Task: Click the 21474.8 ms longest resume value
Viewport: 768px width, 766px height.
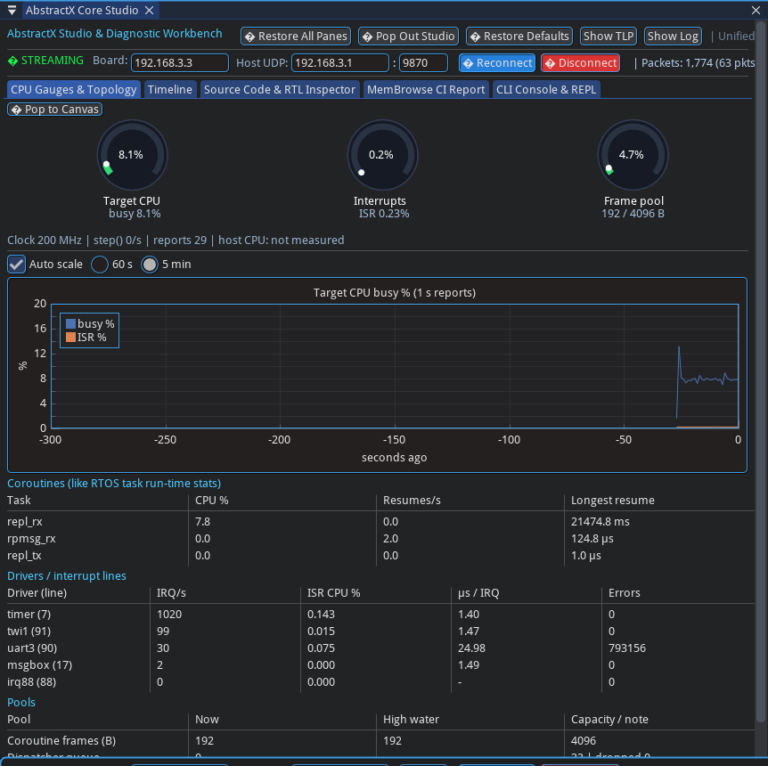Action: point(600,522)
